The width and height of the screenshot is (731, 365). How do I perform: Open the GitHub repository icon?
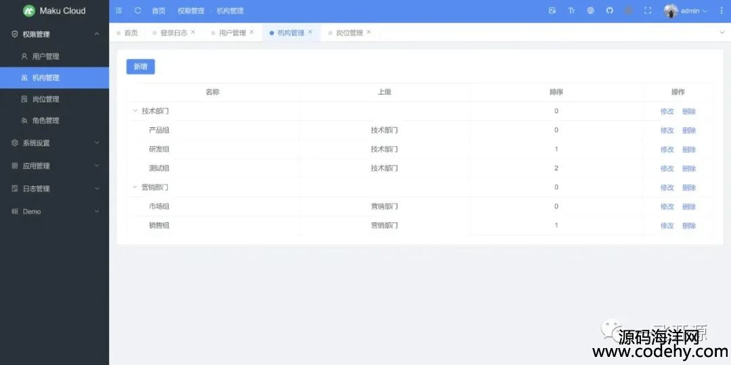click(x=609, y=11)
